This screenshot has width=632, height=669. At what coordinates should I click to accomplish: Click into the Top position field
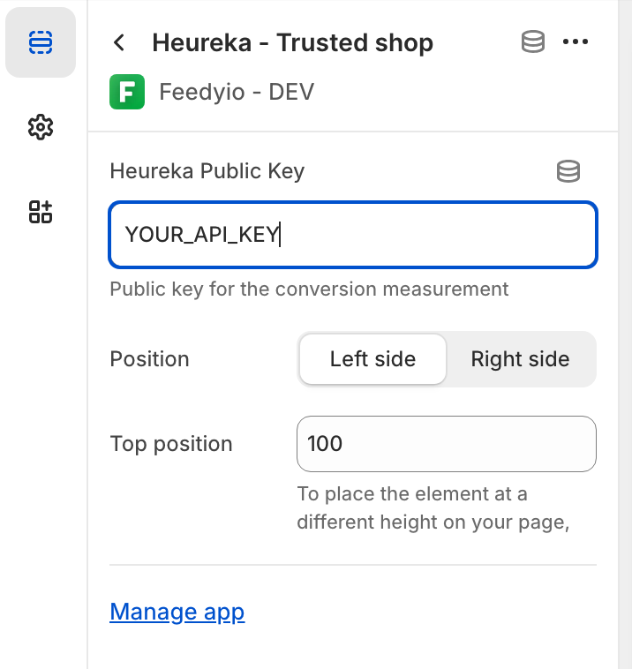coord(446,443)
